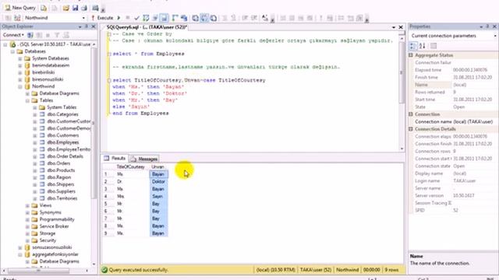Viewport: 499px width, 280px height.
Task: Click the Parse checkmark icon
Action: click(137, 18)
